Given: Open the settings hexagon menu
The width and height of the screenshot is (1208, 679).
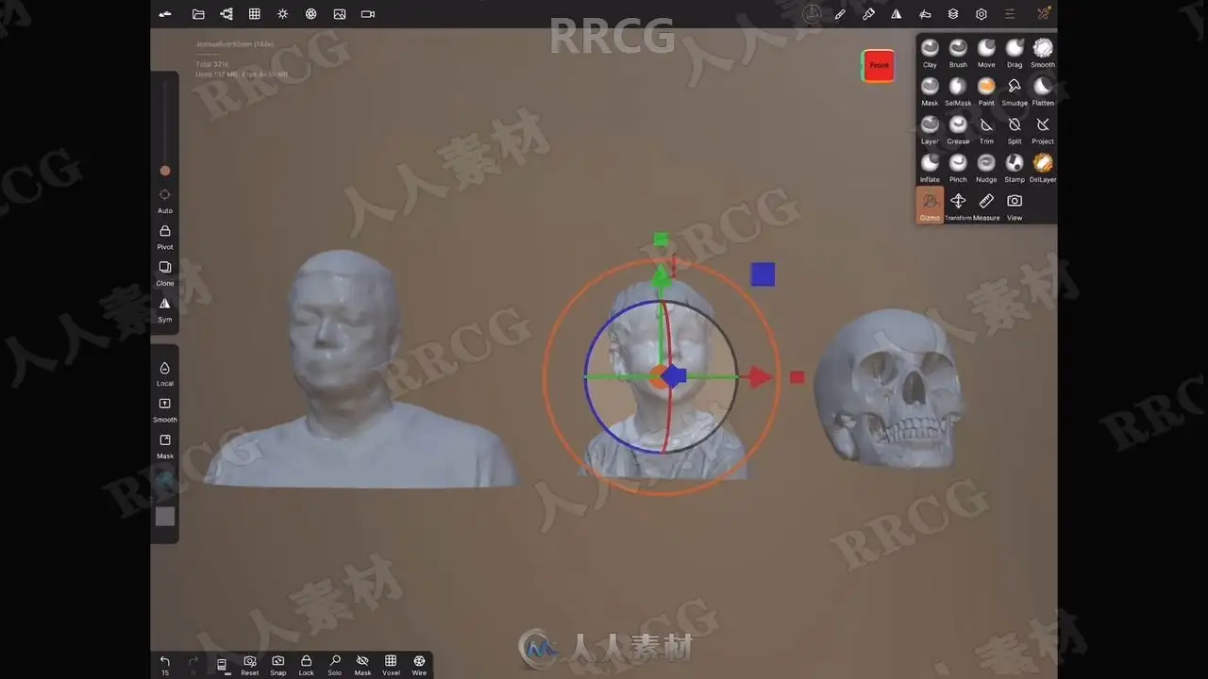Looking at the screenshot, I should [x=981, y=14].
